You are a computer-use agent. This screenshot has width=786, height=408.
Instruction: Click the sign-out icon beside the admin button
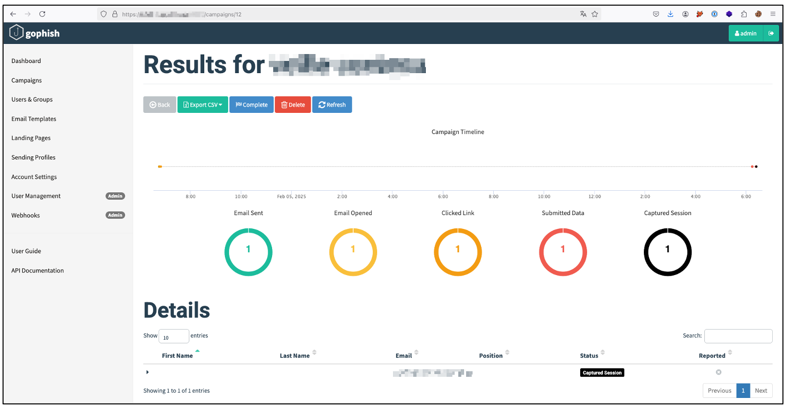(772, 32)
